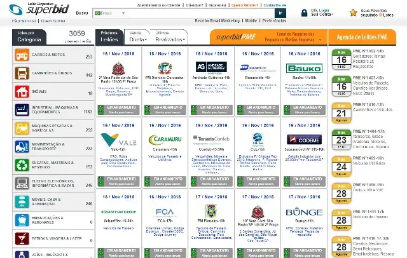Open PME Nº1402-14h agenda entry
This screenshot has height=258, width=407.
(368, 51)
